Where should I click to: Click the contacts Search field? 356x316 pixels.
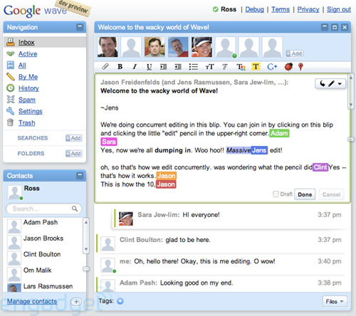click(43, 209)
